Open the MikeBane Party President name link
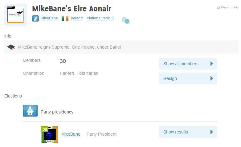Viewport: 241px width, 147px height. pyautogui.click(x=71, y=134)
